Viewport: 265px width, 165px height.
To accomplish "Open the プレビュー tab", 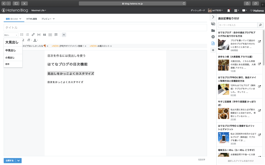I will pyautogui.click(x=46, y=19).
